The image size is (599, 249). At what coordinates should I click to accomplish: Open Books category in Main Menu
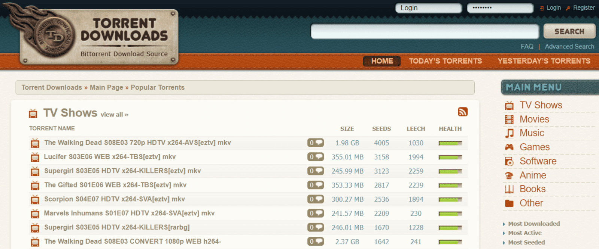pyautogui.click(x=532, y=189)
